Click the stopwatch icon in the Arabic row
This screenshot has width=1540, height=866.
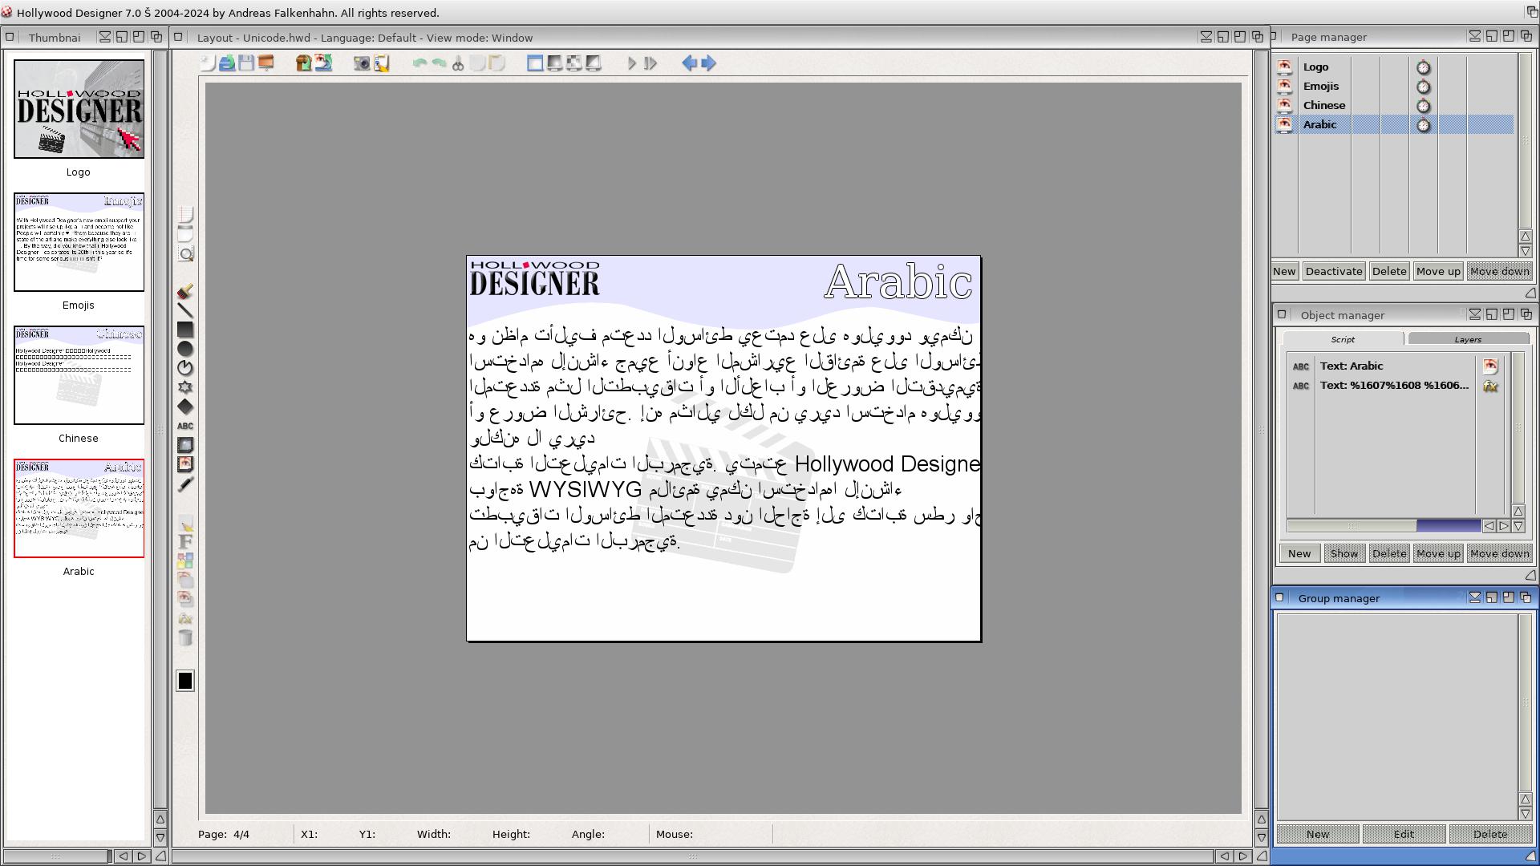(x=1424, y=125)
